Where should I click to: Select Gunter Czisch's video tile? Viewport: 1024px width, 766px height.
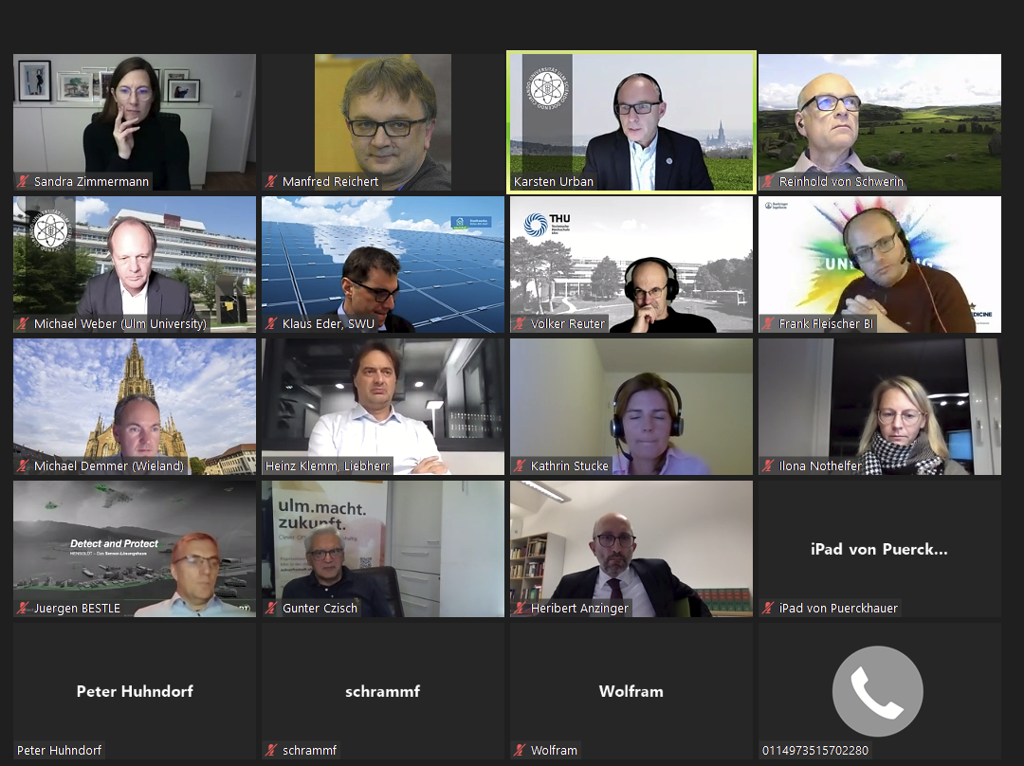(x=383, y=549)
